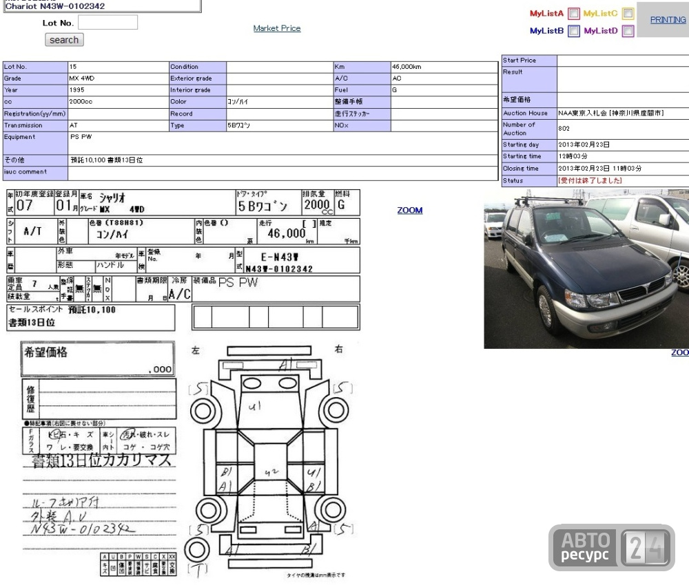Select the A/C value AC
Viewport: 689px width, 585px height.
pyautogui.click(x=397, y=78)
